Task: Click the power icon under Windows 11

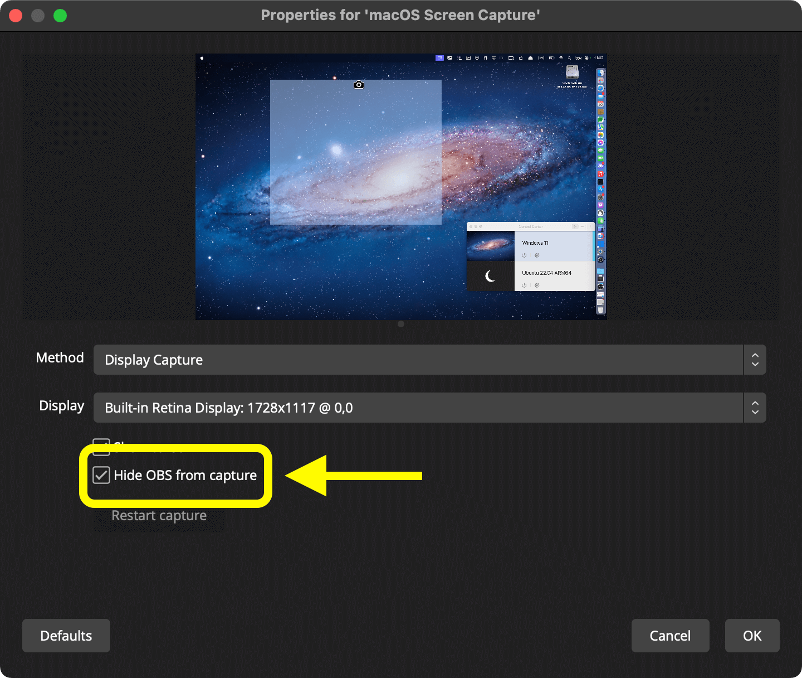Action: [x=524, y=255]
